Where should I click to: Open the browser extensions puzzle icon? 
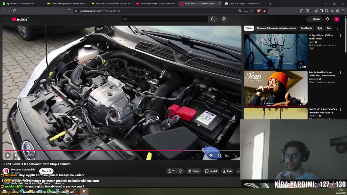click(x=302, y=11)
